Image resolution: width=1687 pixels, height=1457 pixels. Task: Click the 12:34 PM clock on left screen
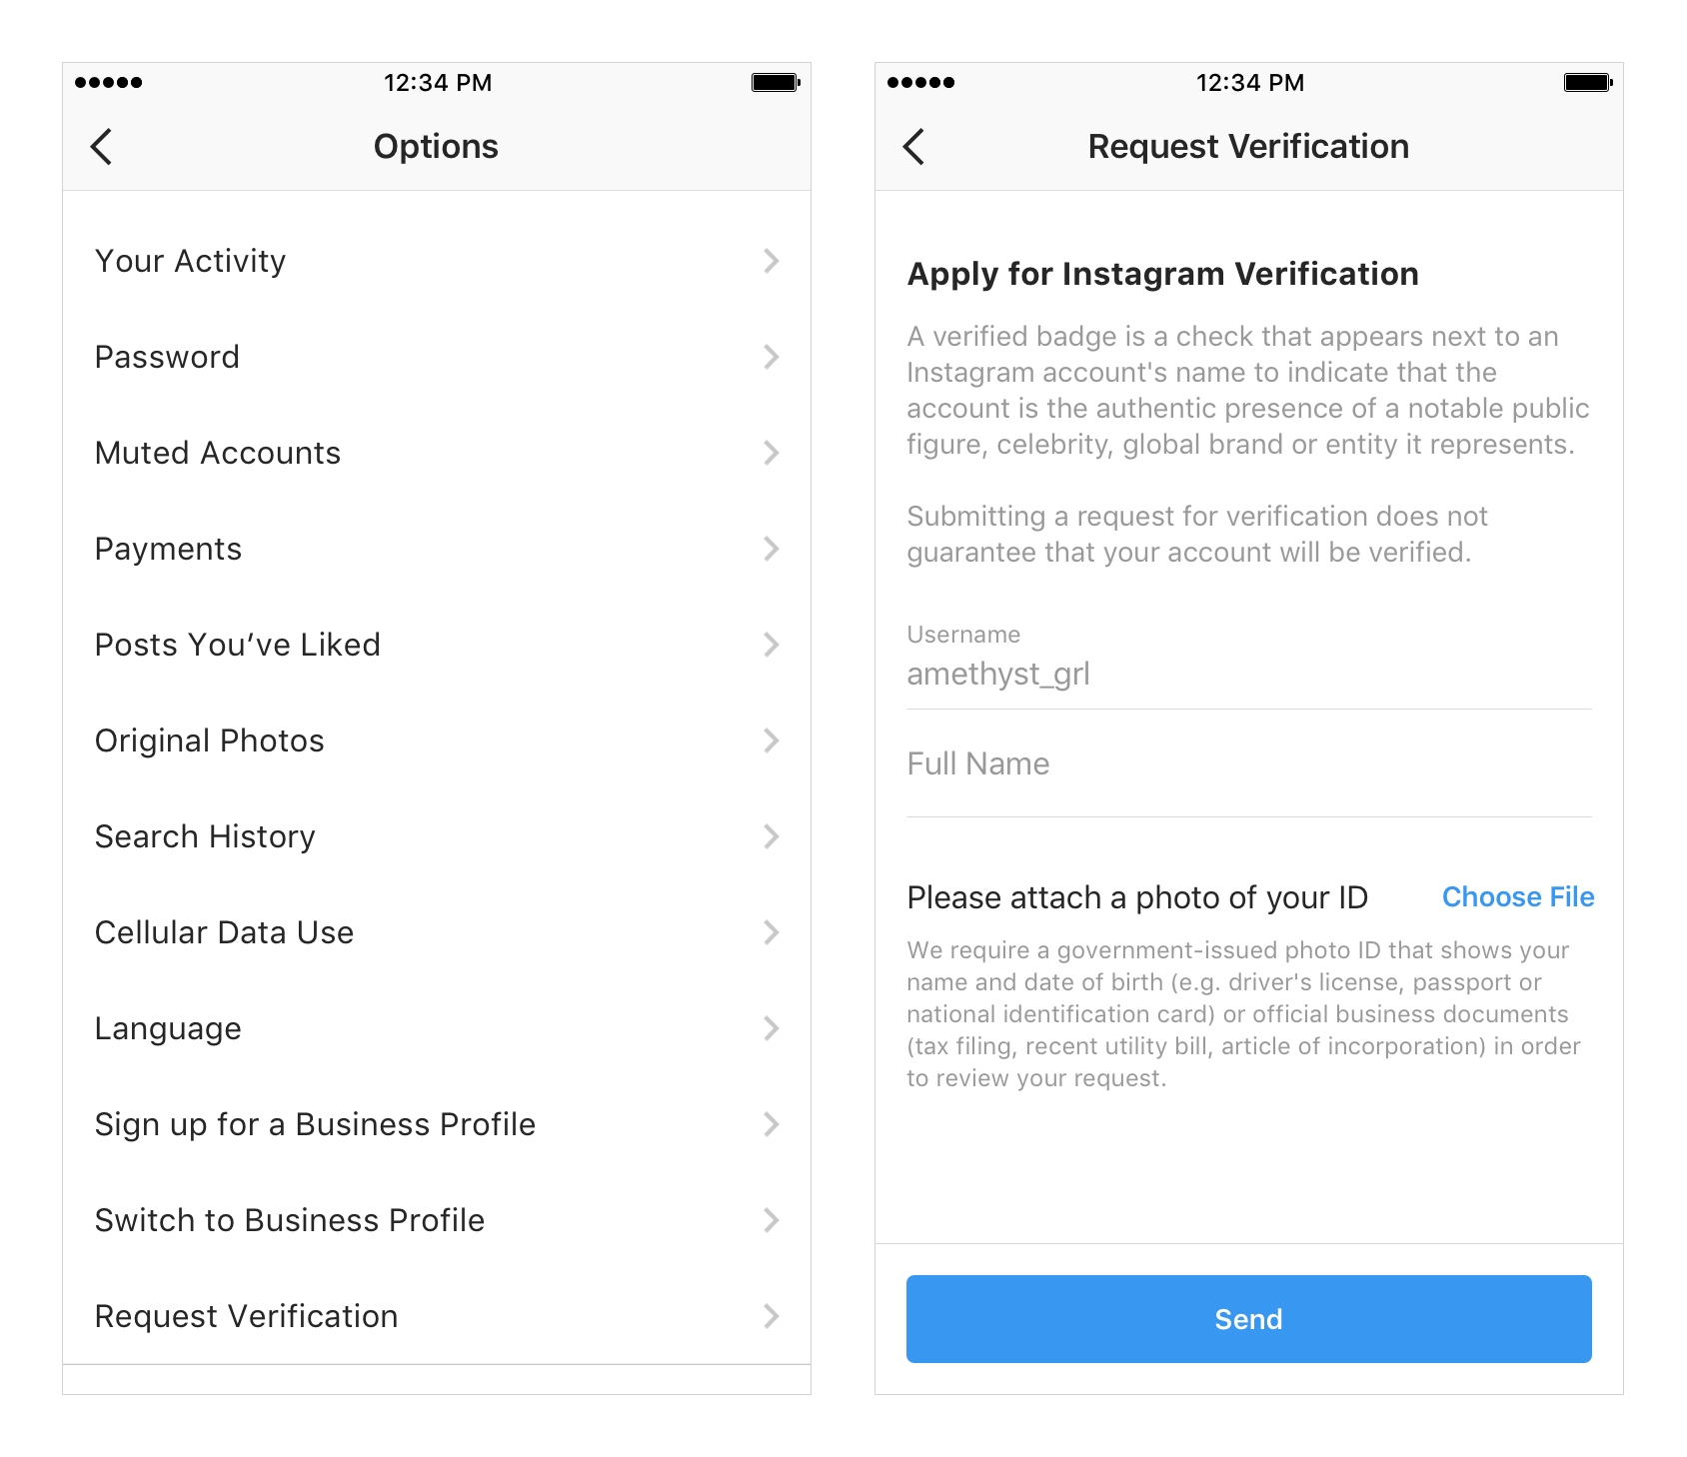point(437,82)
